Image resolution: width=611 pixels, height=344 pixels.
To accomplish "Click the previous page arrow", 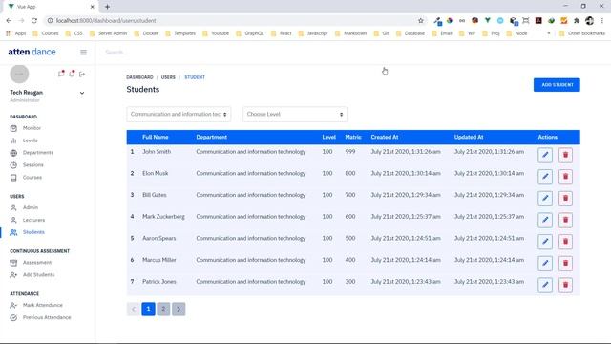I will 134,309.
